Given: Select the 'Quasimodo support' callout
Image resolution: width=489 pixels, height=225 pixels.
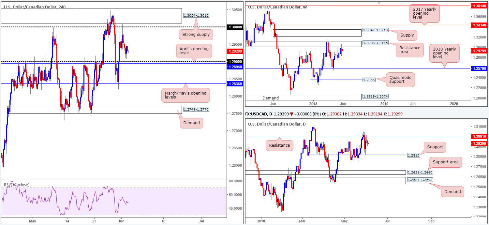Looking at the screenshot, I should tap(401, 80).
